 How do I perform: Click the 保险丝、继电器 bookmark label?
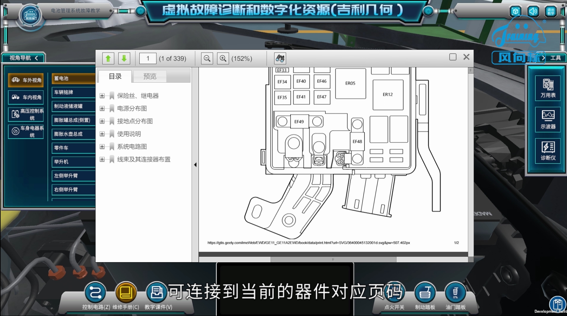(138, 96)
